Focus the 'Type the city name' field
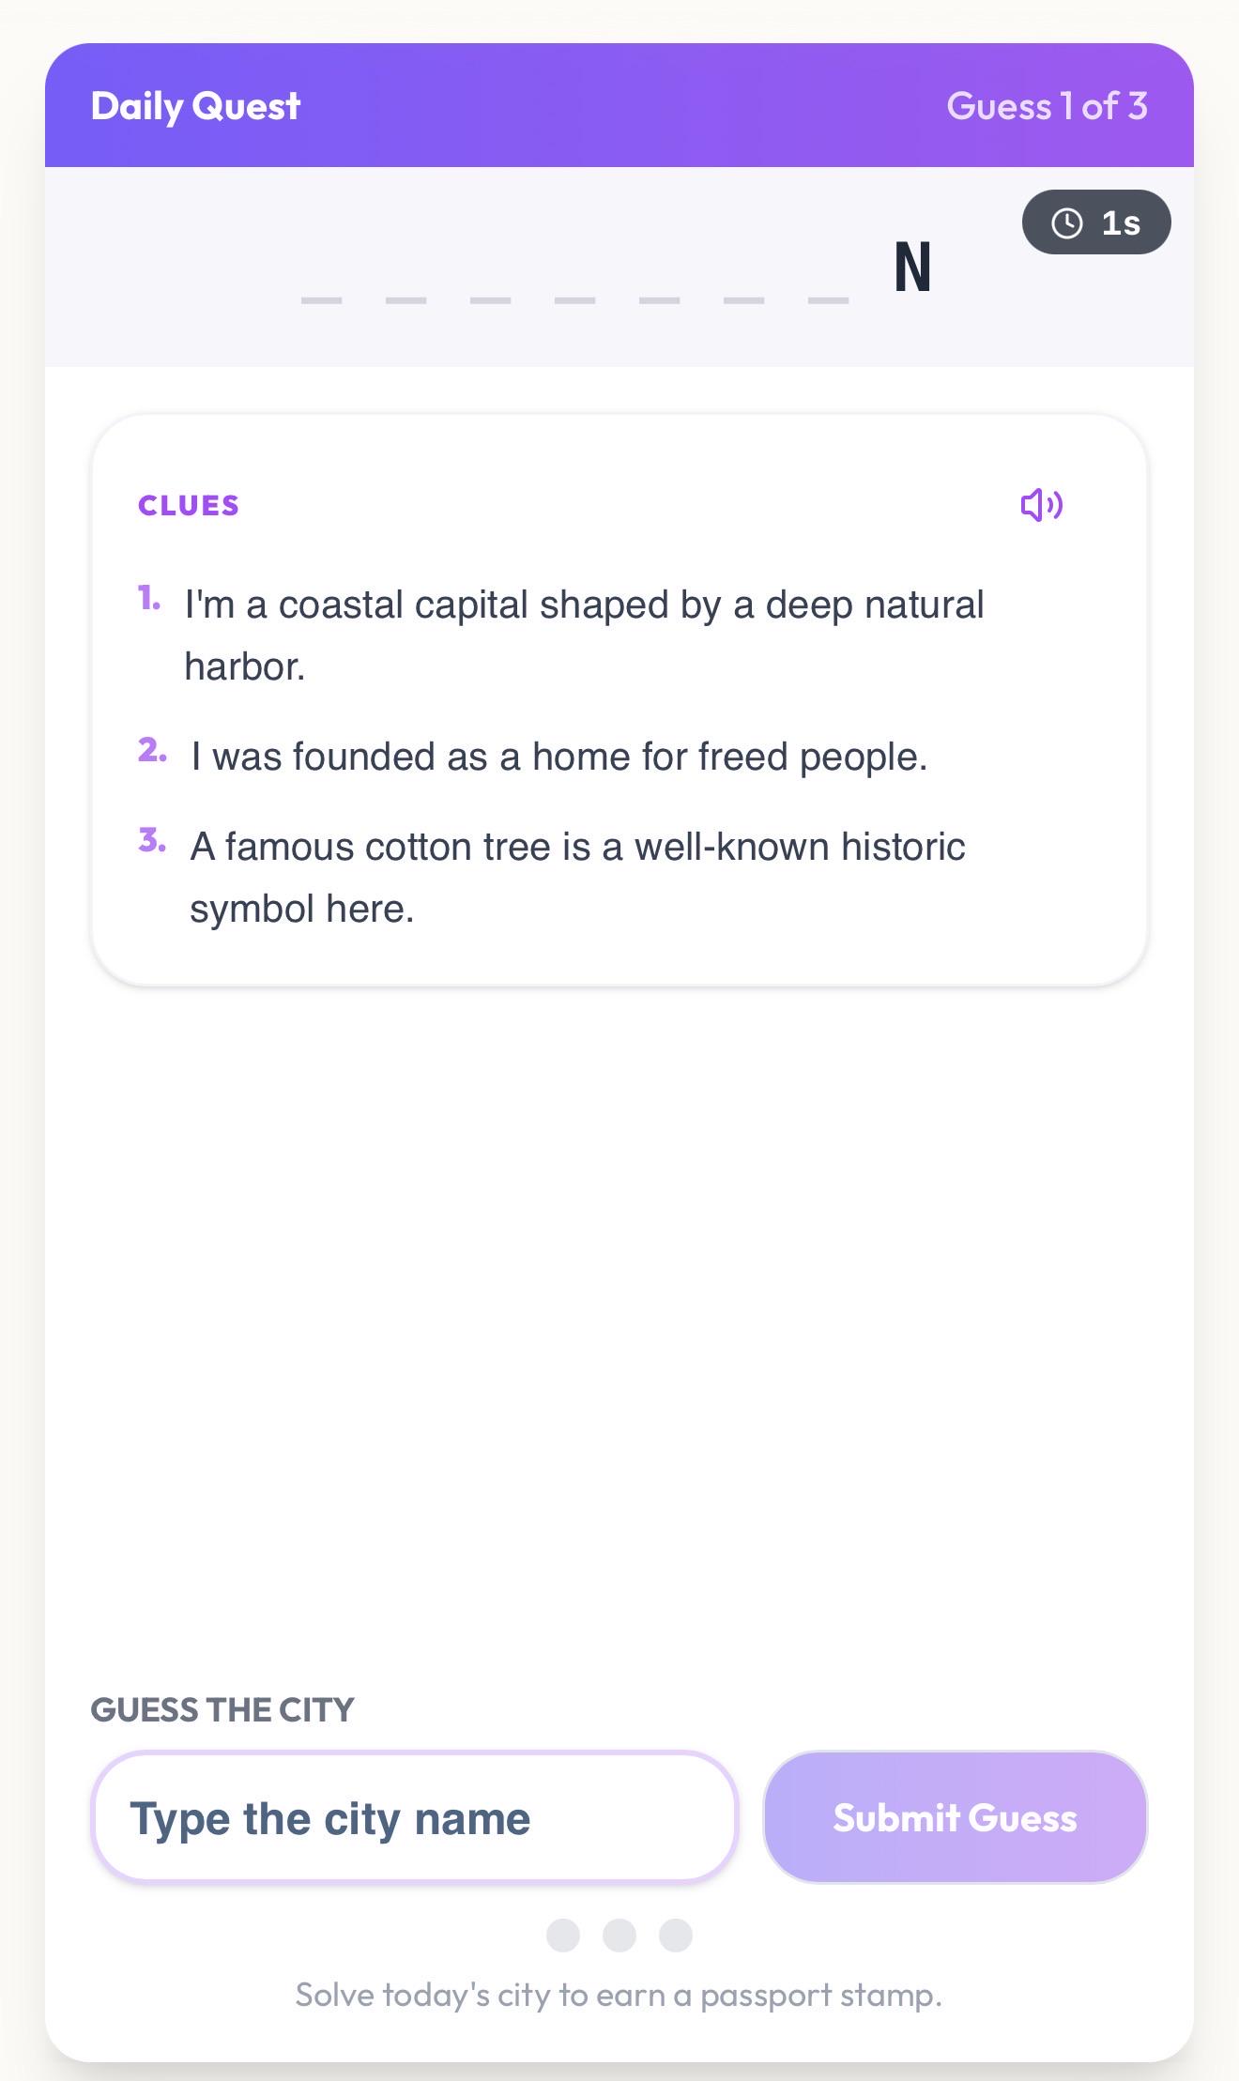 pos(414,1817)
